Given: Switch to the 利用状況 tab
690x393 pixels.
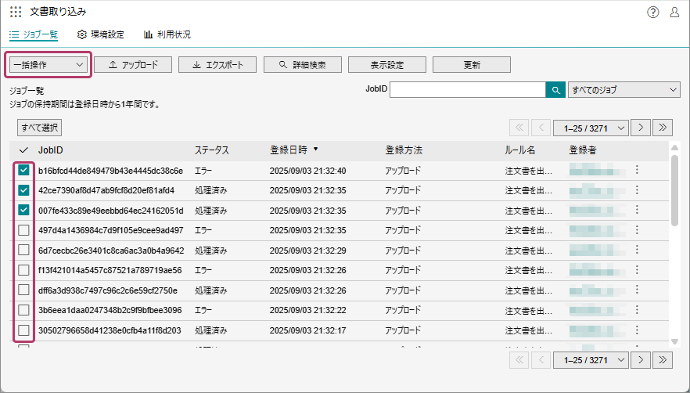Looking at the screenshot, I should point(167,34).
